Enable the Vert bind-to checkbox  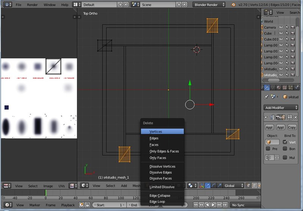pos(285,142)
